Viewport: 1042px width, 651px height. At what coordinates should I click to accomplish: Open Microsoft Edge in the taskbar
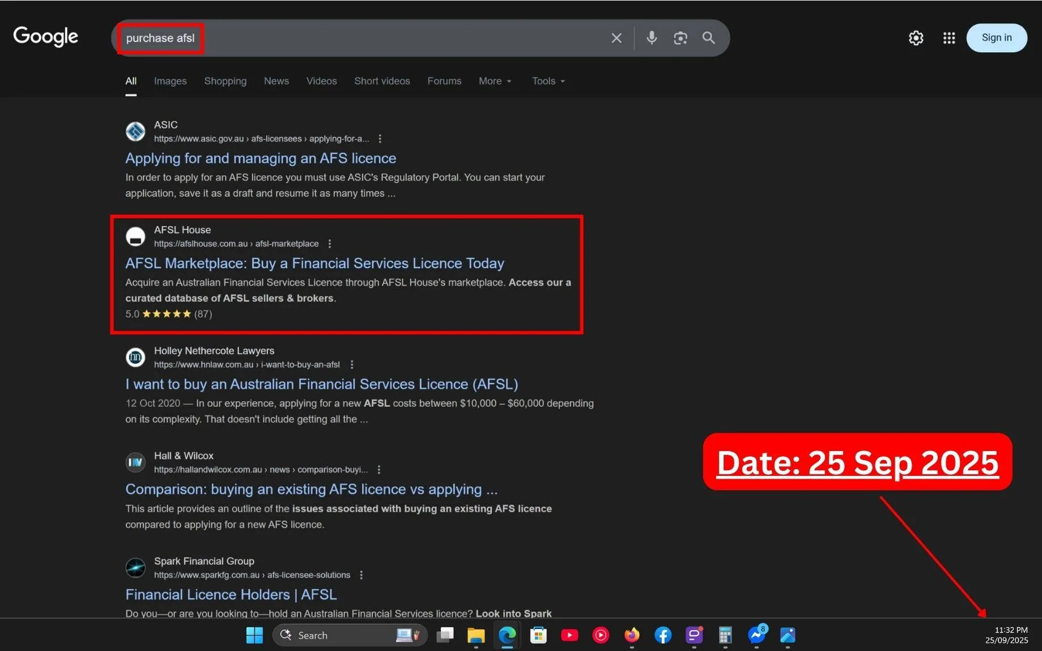507,635
